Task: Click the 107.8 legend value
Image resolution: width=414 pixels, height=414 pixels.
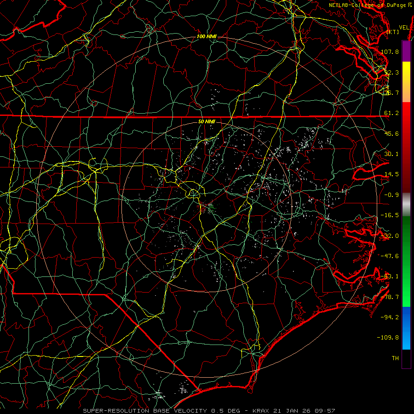Action: pos(390,52)
